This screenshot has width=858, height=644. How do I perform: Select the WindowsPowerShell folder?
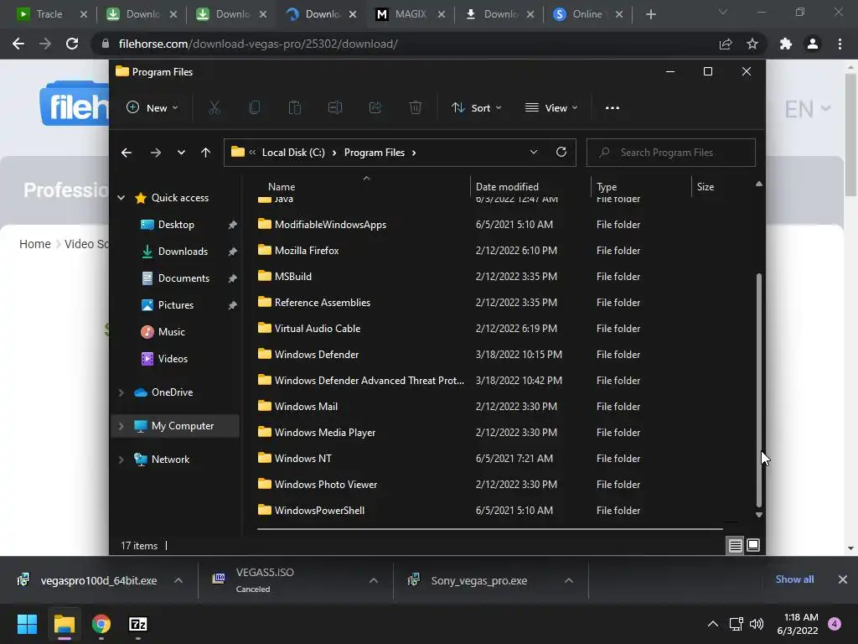[x=319, y=511]
